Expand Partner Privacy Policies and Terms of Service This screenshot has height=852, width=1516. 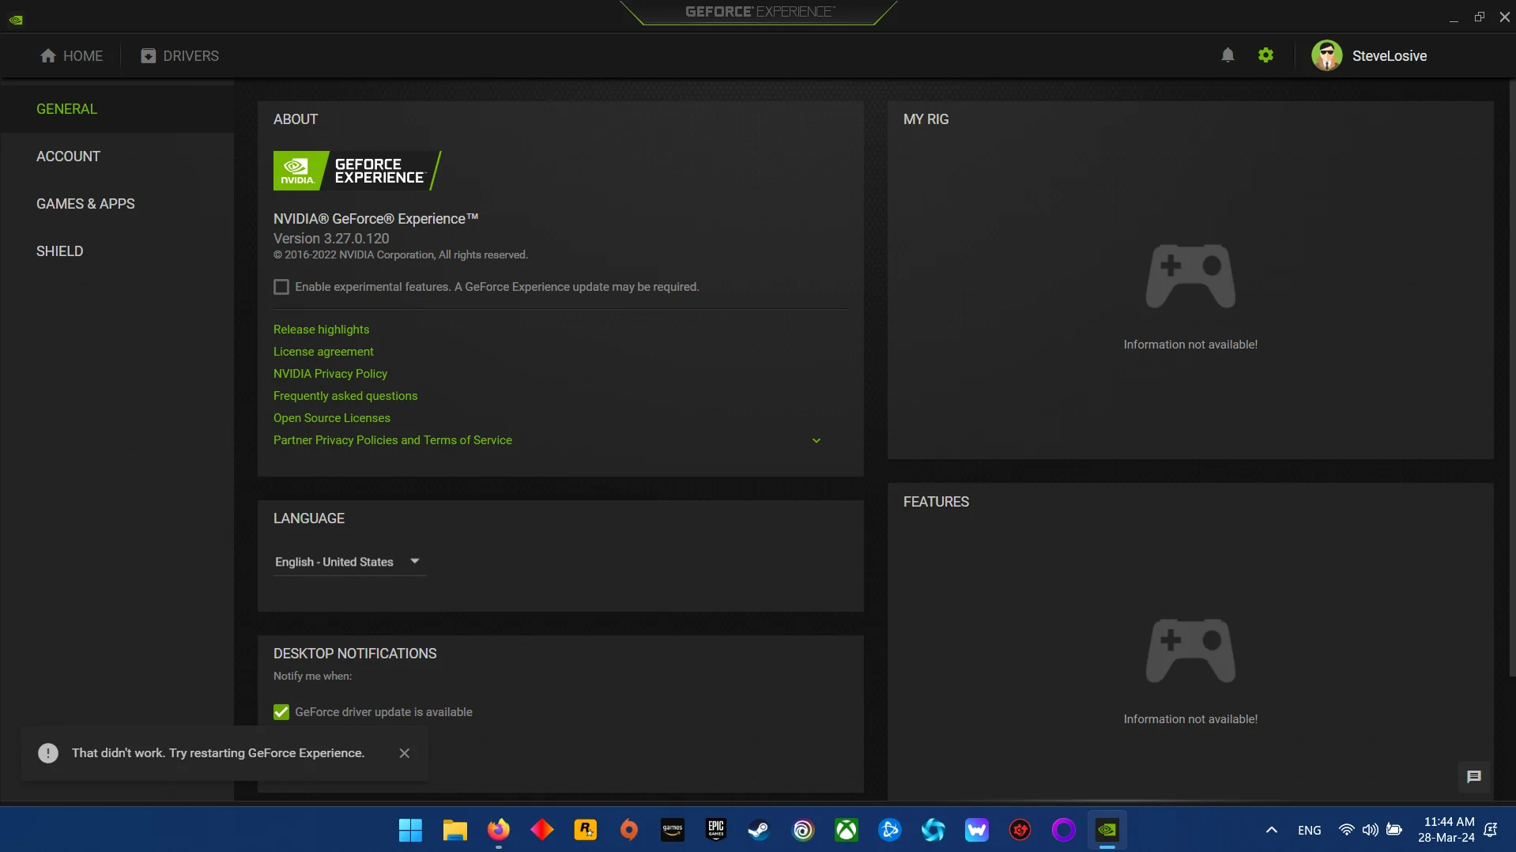[816, 440]
